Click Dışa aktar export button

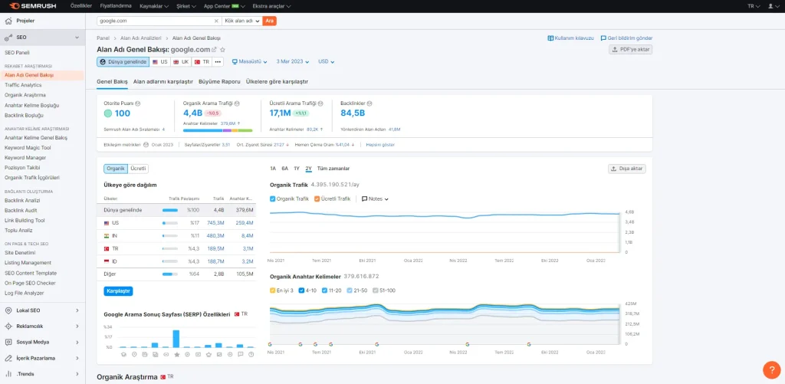(x=627, y=169)
